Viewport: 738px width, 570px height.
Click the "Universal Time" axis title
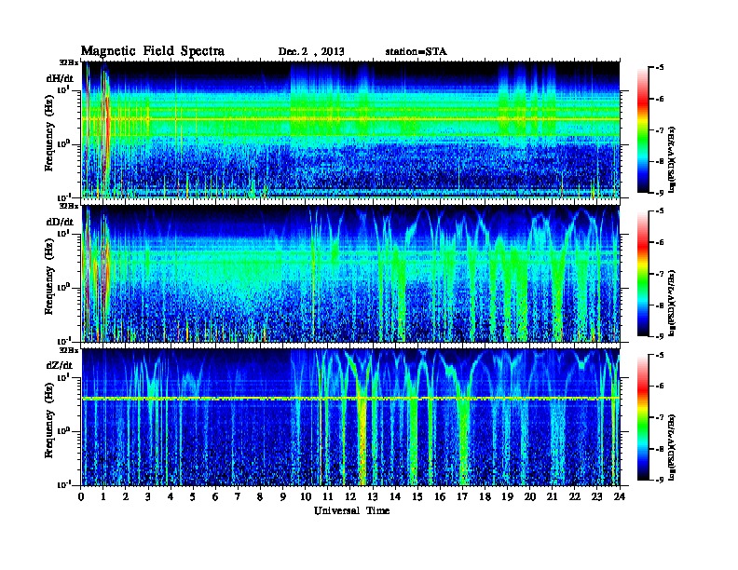pyautogui.click(x=351, y=510)
